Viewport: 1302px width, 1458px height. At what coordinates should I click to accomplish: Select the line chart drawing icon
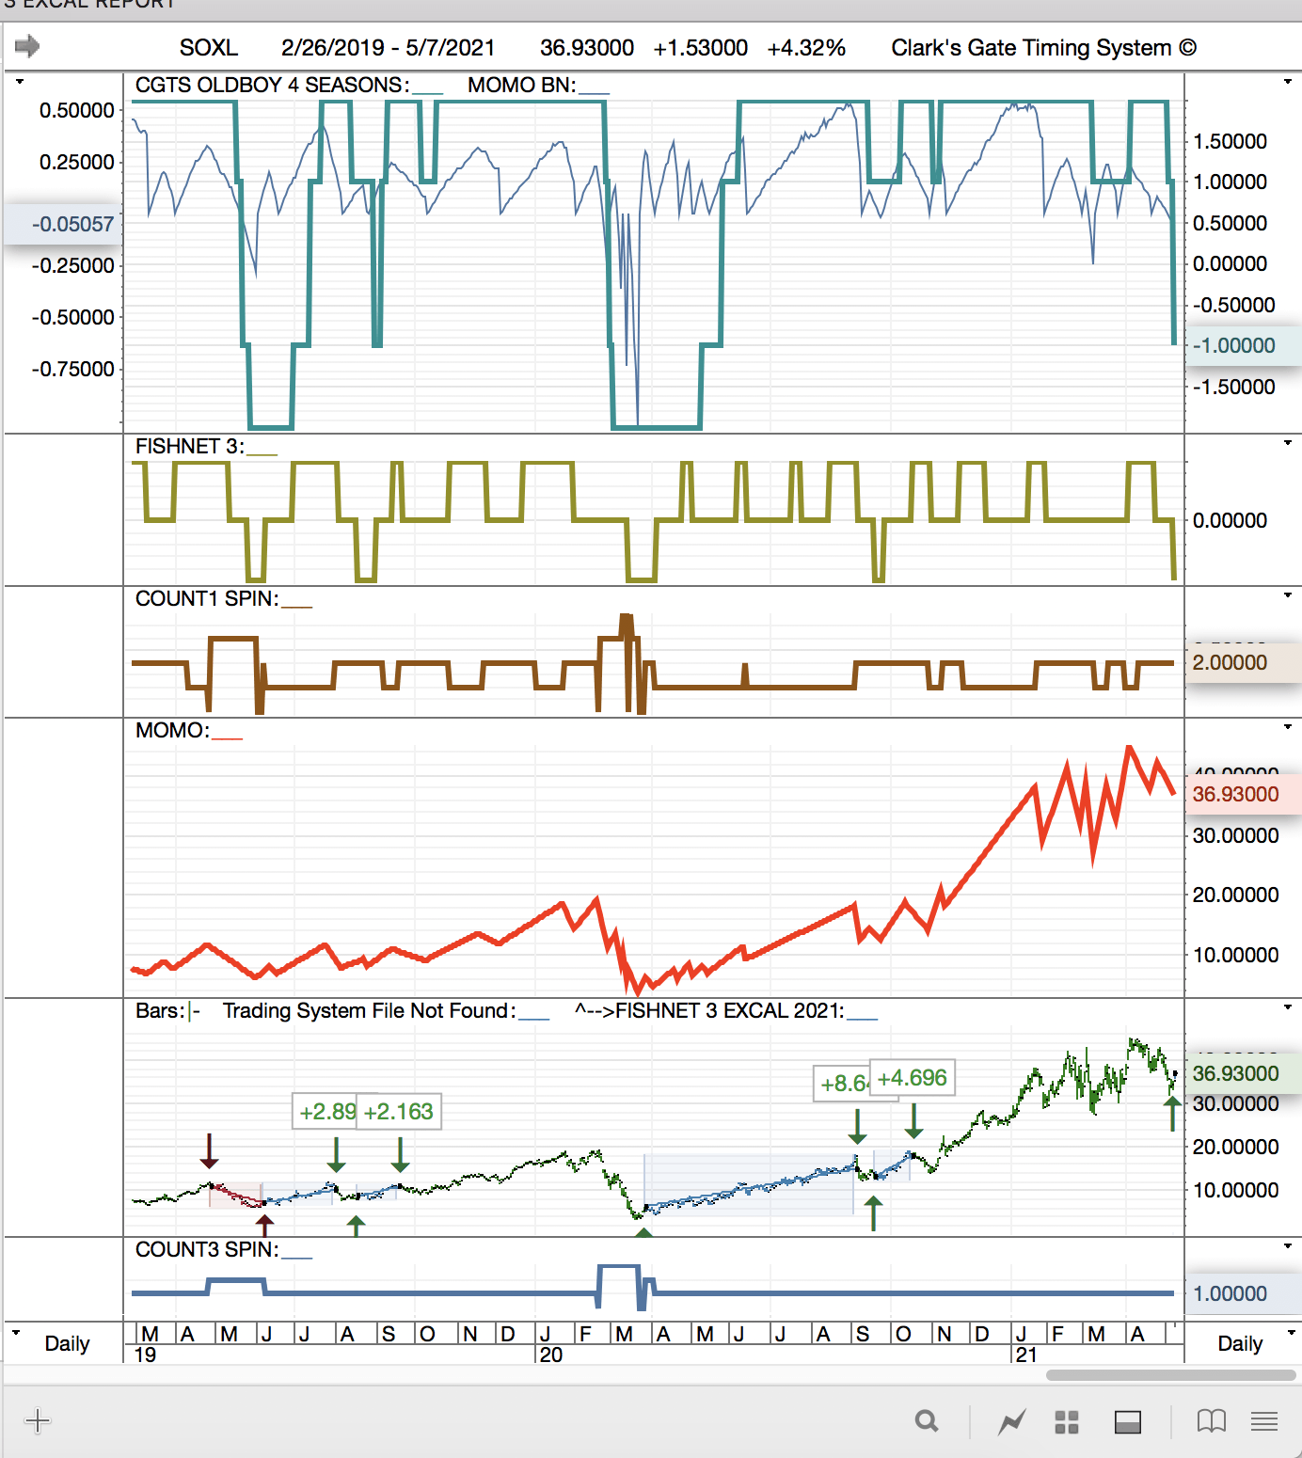coord(1012,1421)
